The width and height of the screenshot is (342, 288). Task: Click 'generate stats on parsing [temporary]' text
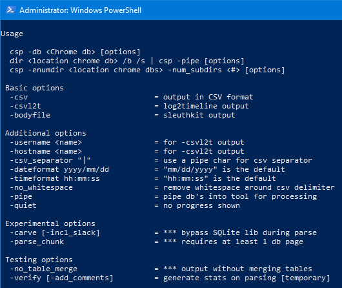coord(246,278)
